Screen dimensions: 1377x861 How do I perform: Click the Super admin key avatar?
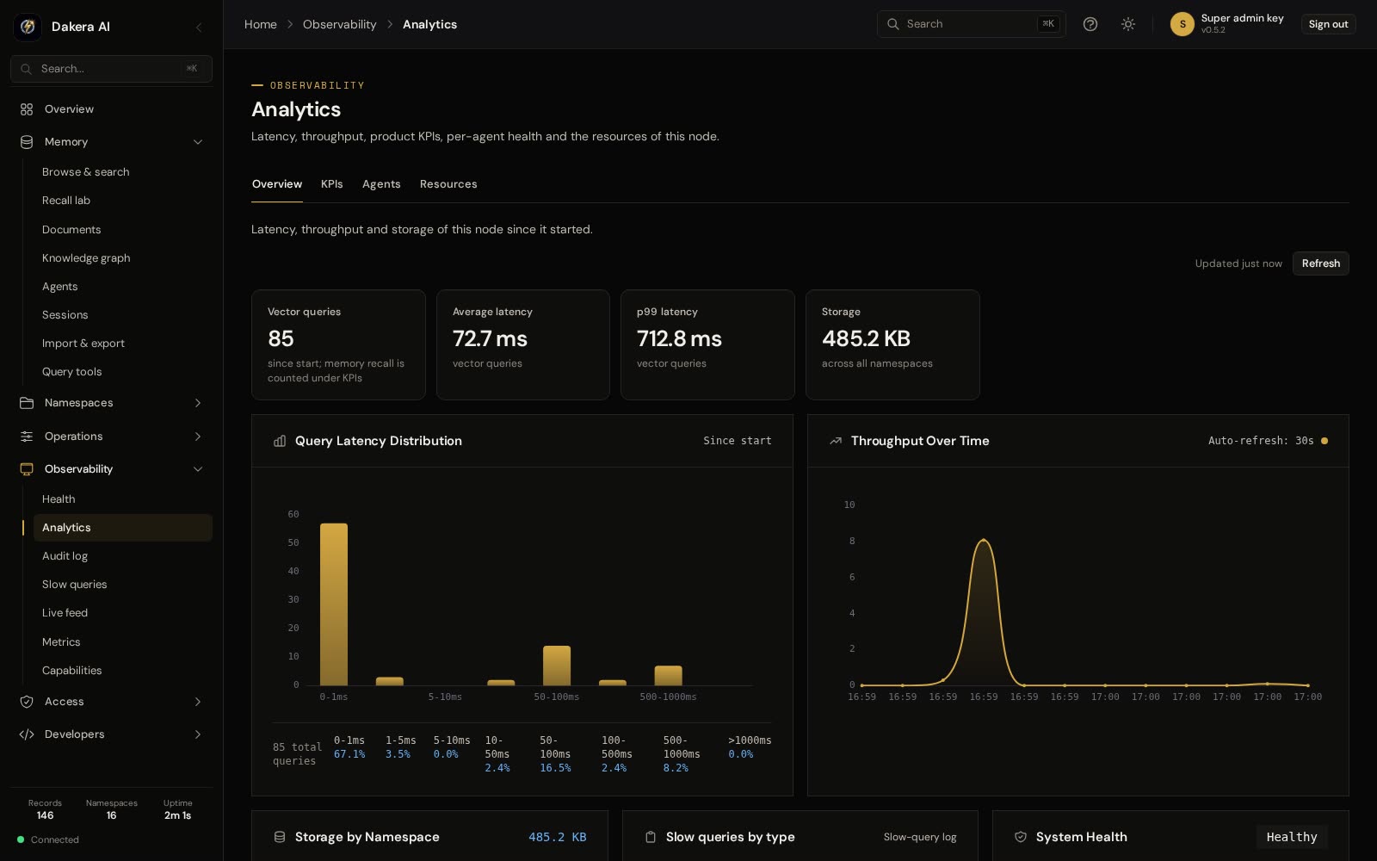[1182, 24]
